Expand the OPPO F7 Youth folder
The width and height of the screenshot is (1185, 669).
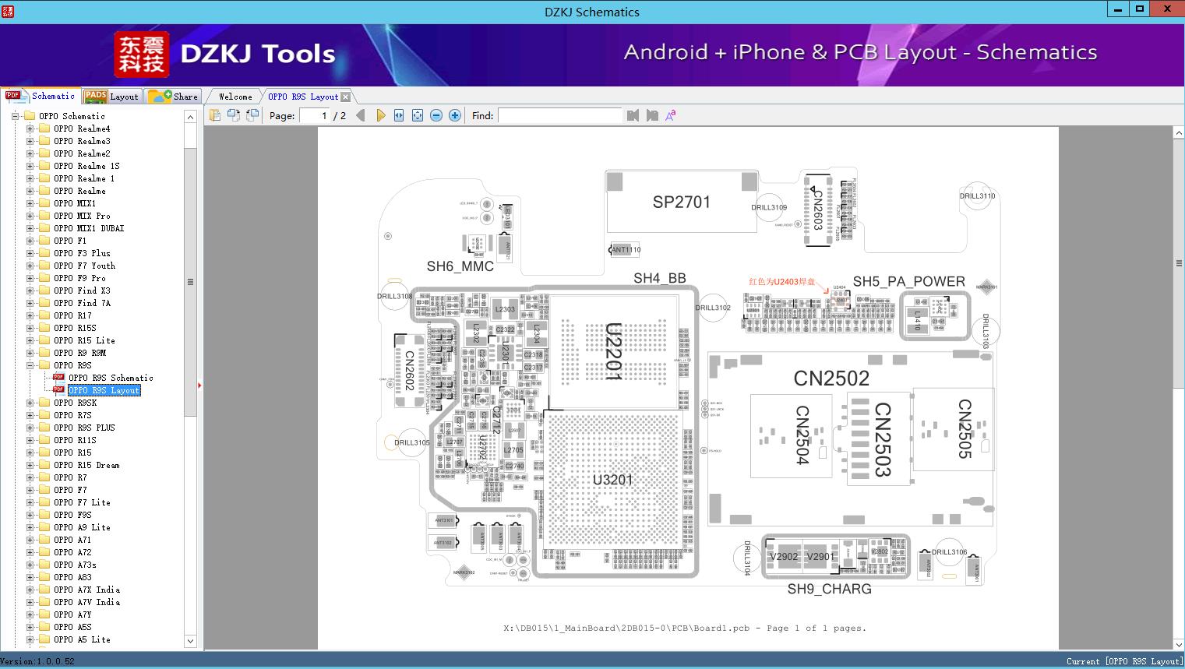[x=30, y=266]
